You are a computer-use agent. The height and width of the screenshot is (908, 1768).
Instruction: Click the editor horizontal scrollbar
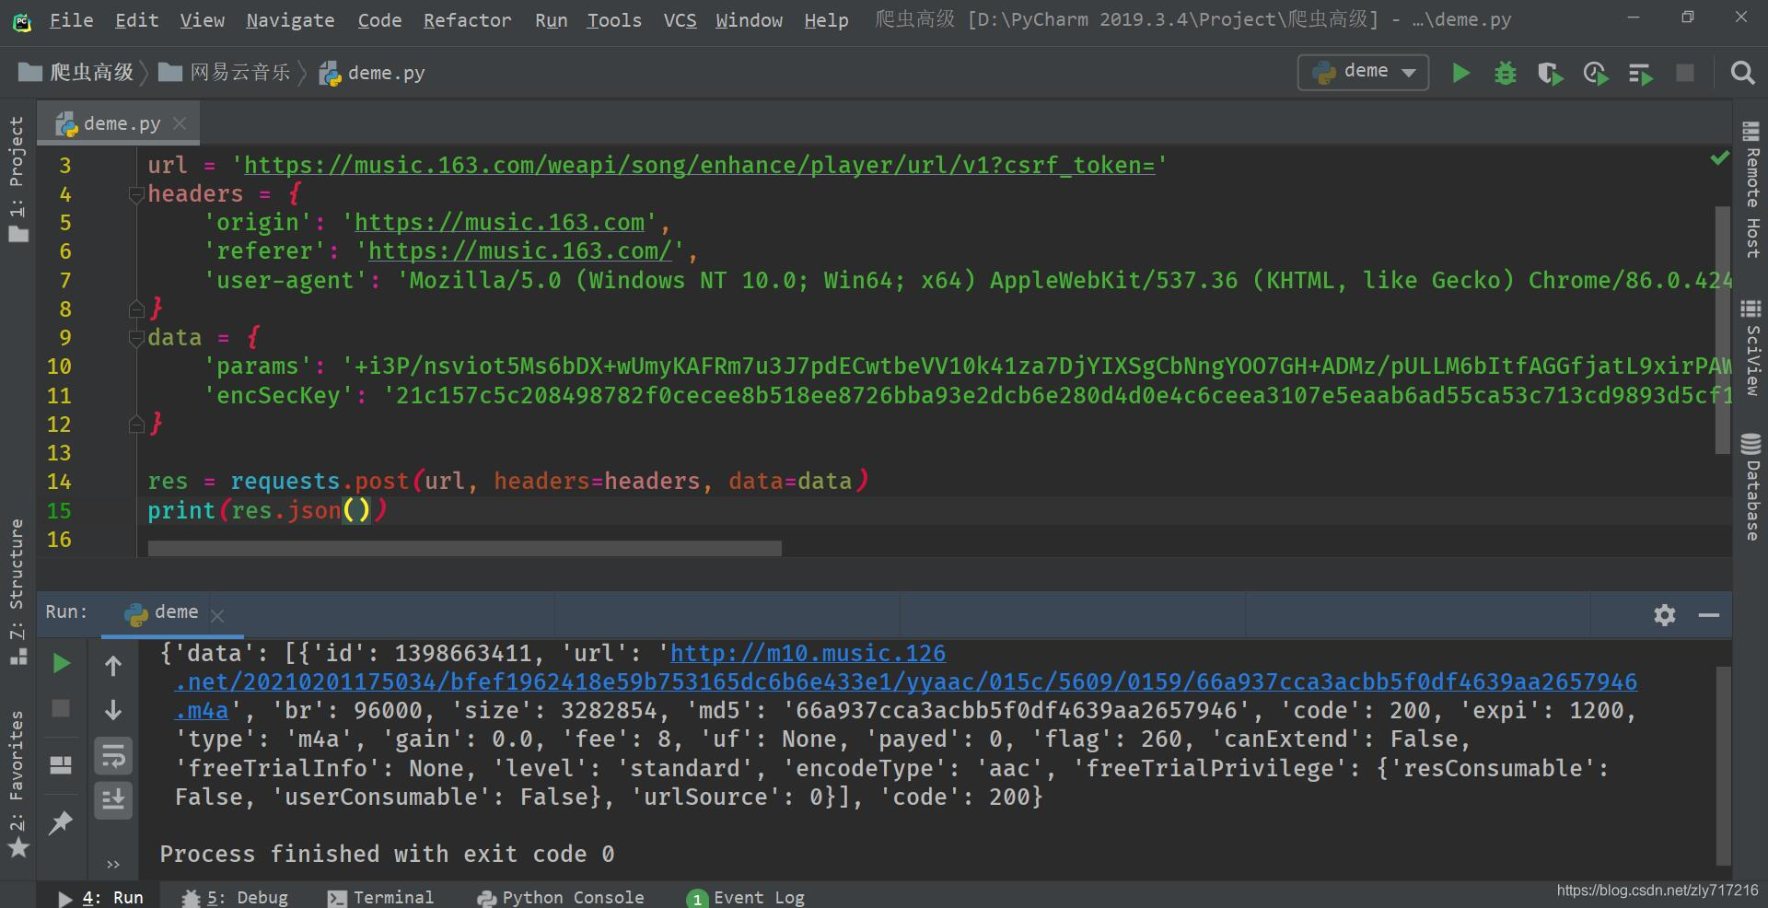point(464,548)
